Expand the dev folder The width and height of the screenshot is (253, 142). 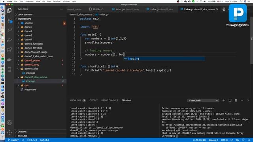(26, 86)
